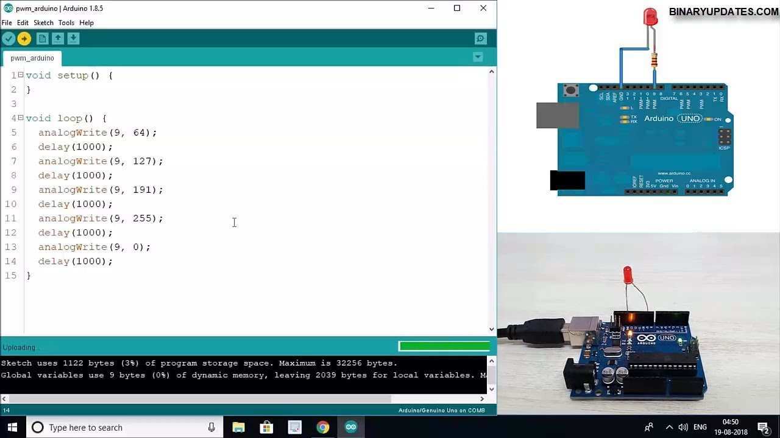Collapse the loop() function fold marker
Screen dimensions: 780x438
tap(20, 118)
